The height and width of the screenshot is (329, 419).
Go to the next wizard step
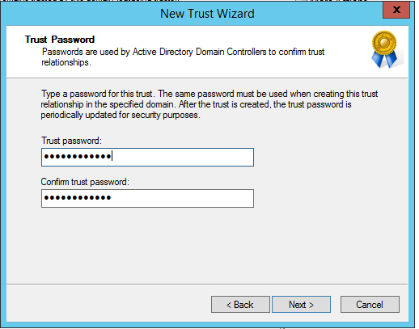301,305
